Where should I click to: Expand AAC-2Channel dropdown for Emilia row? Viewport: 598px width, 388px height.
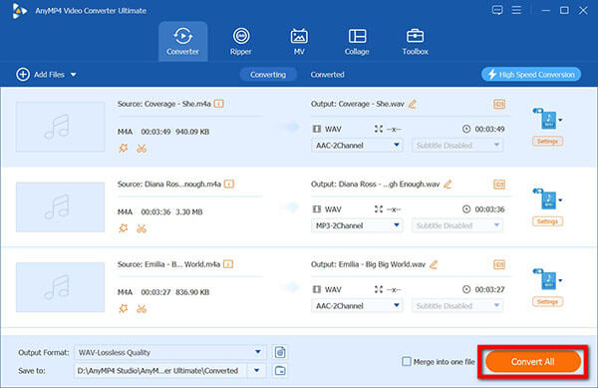point(357,305)
